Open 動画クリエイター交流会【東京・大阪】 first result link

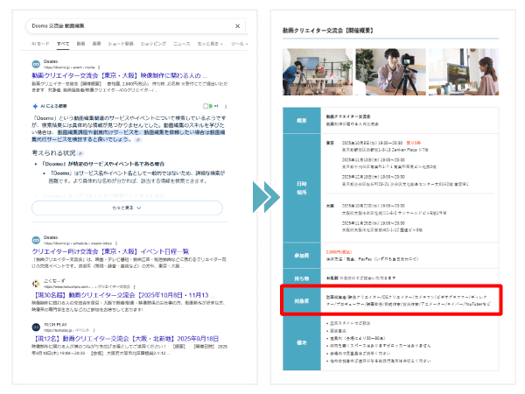coord(118,75)
